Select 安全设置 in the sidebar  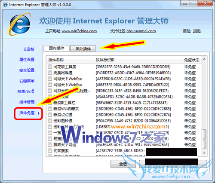click(x=27, y=70)
